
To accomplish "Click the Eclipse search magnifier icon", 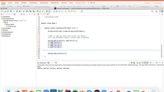I will click(152, 11).
